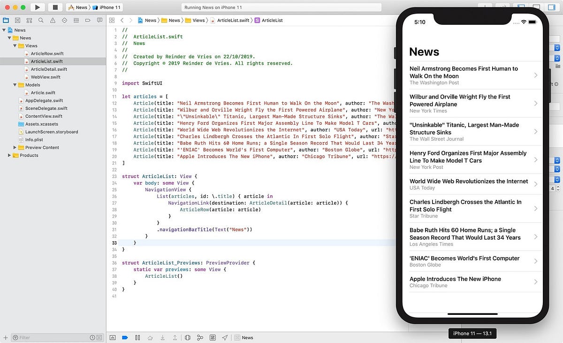Open the Report navigator
563x343 pixels.
coord(100,20)
